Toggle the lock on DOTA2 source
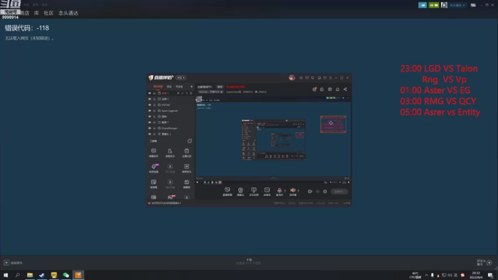Screen dimensions: 498x280 pos(154,105)
